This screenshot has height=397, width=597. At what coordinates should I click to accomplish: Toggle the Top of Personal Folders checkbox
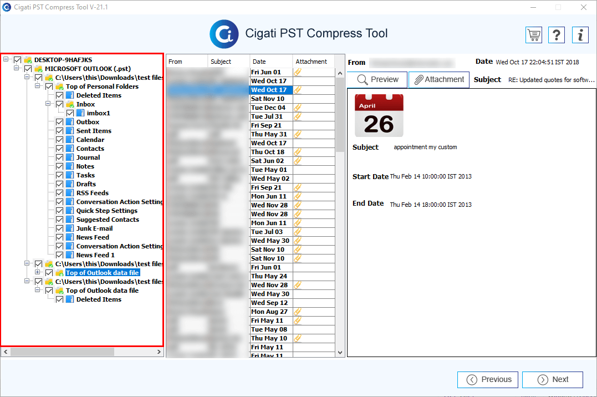pos(49,86)
